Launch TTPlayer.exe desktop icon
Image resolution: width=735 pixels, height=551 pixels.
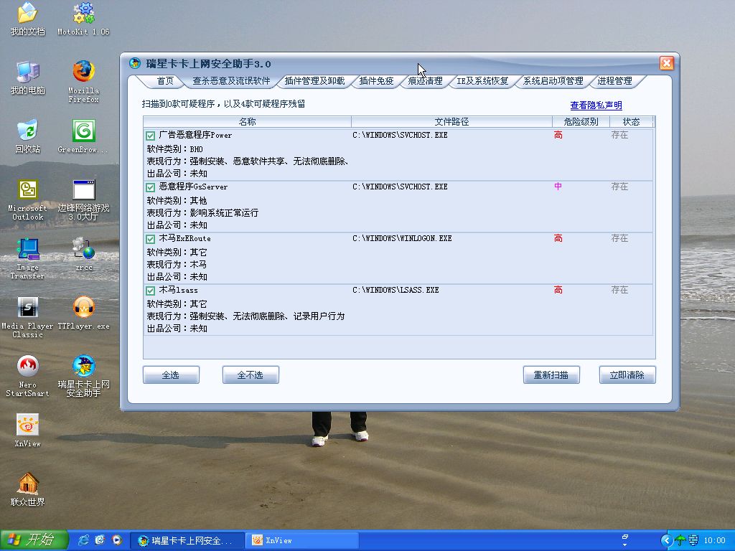(x=83, y=313)
